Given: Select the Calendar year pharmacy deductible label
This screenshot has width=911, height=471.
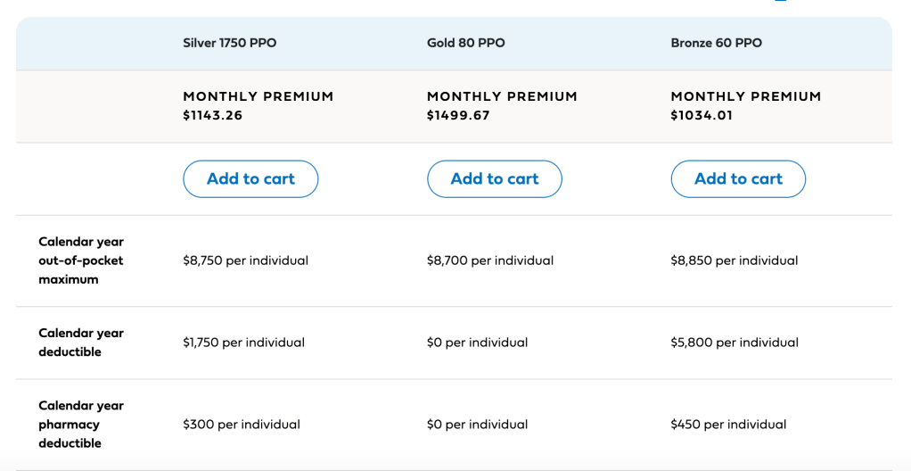Looking at the screenshot, I should 81,425.
